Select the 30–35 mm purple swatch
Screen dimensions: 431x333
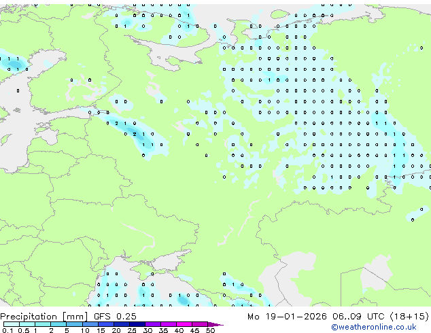coord(152,324)
